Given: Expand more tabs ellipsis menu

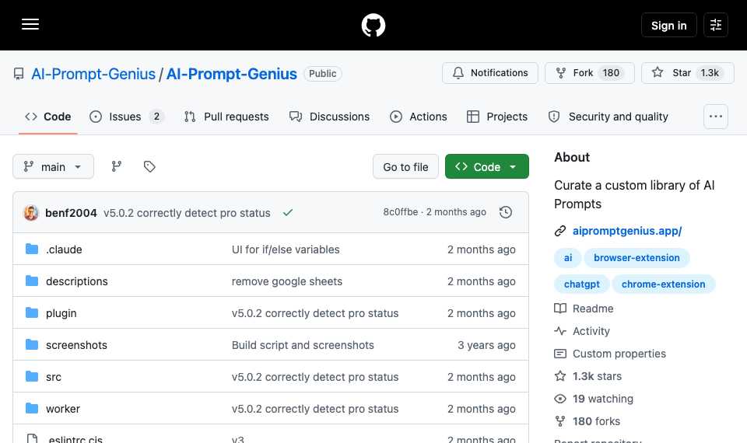Looking at the screenshot, I should (x=716, y=117).
